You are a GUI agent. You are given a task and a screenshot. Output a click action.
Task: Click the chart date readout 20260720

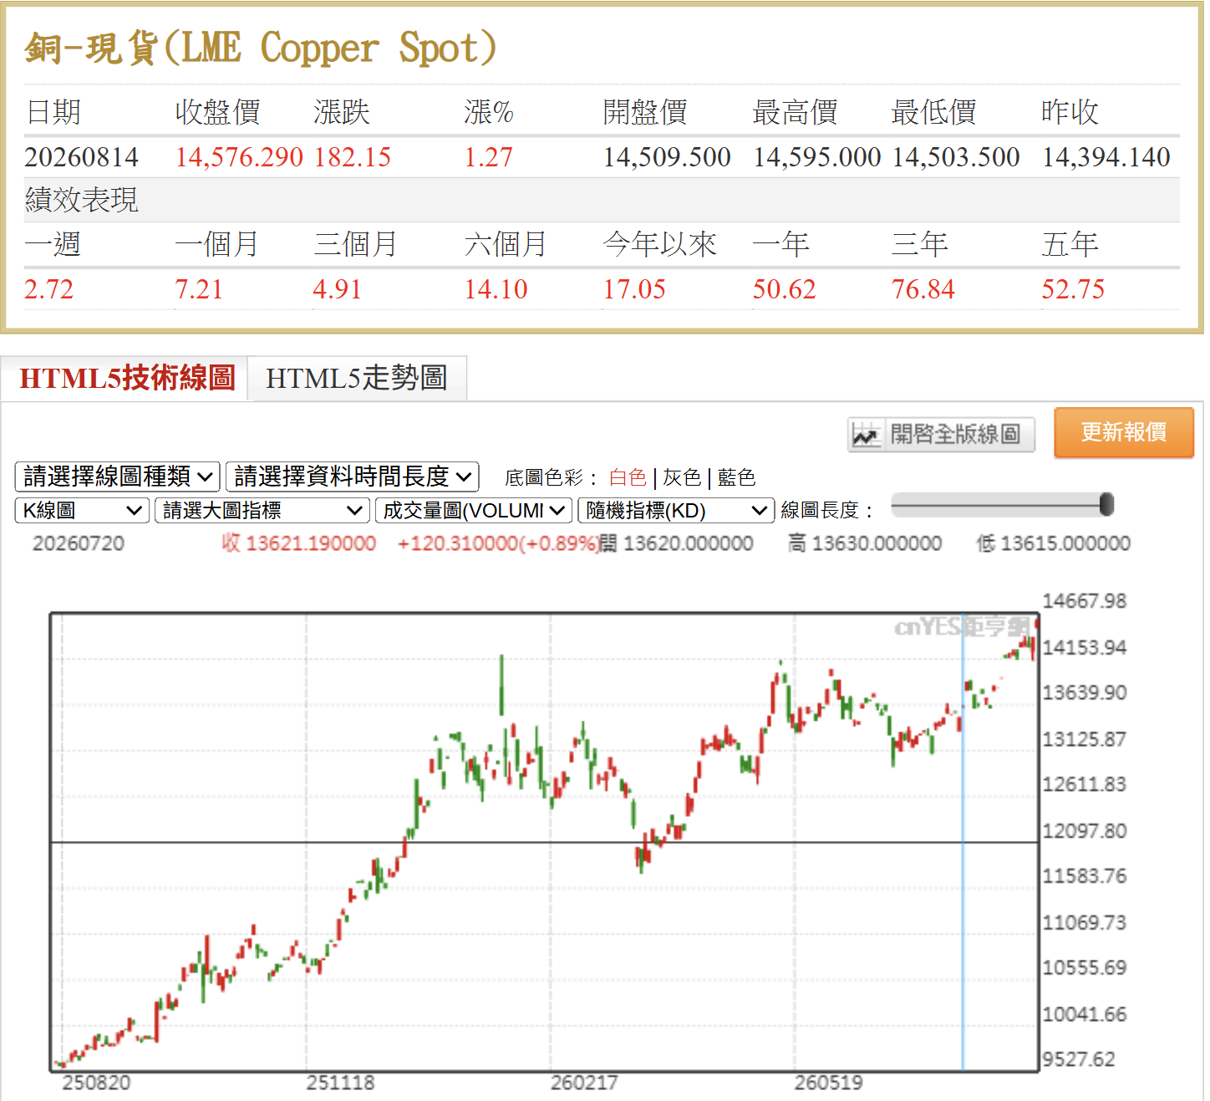coord(79,543)
